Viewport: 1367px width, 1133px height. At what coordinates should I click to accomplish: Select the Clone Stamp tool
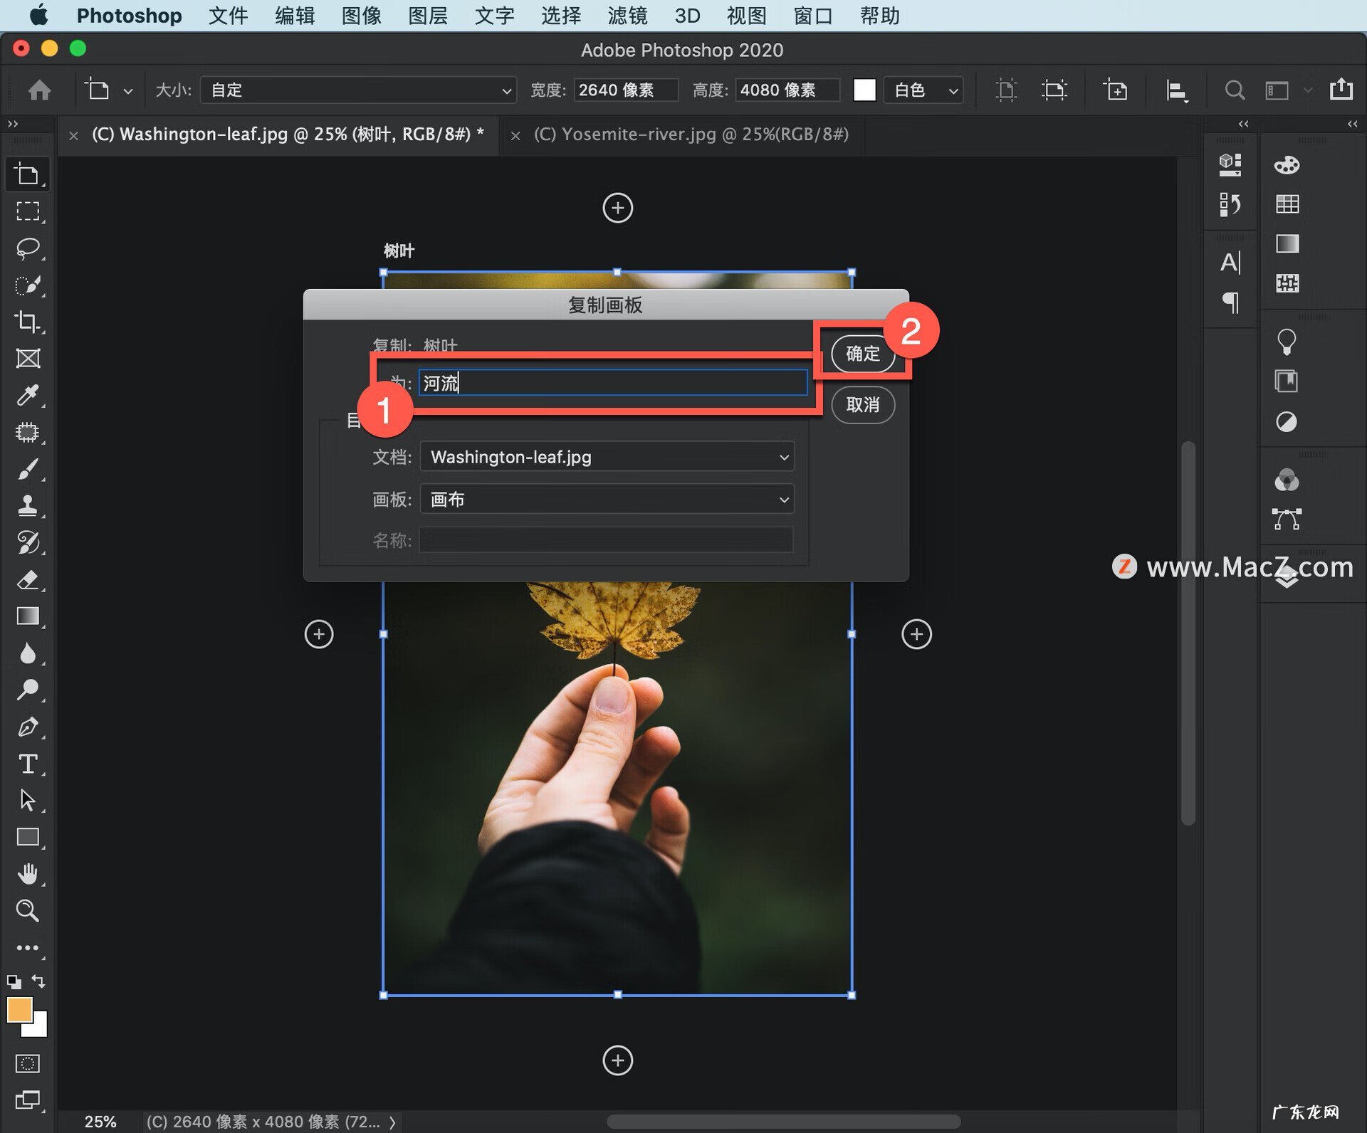pos(28,505)
